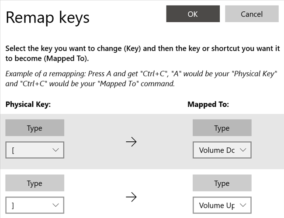The width and height of the screenshot is (284, 218).
Task: Click the "Mapped To:" column header
Action: [208, 104]
